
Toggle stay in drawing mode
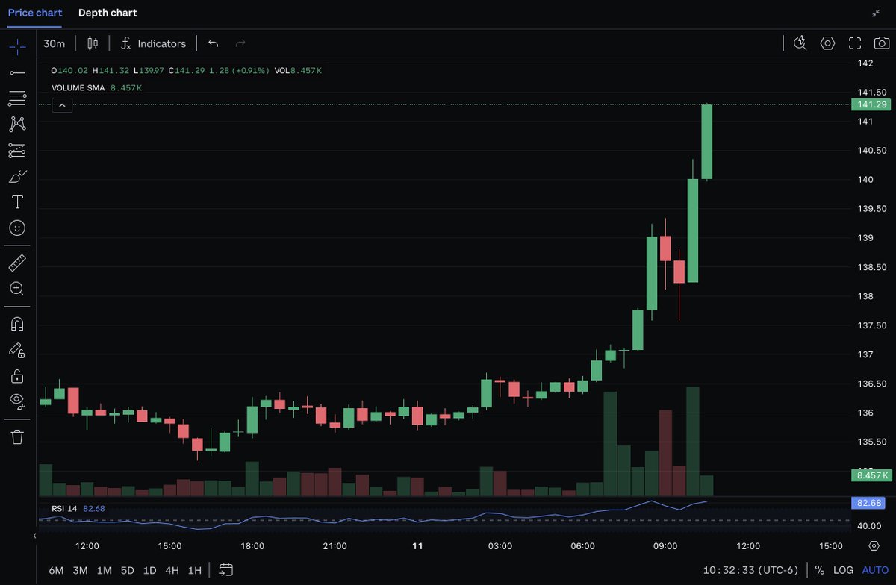point(17,349)
